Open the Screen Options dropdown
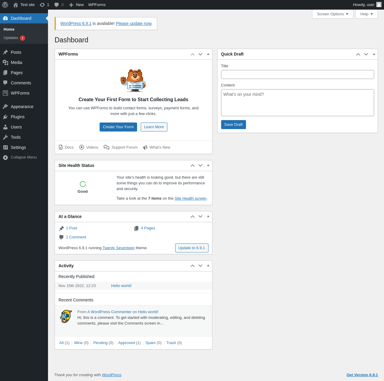This screenshot has height=381, width=384. point(333,14)
